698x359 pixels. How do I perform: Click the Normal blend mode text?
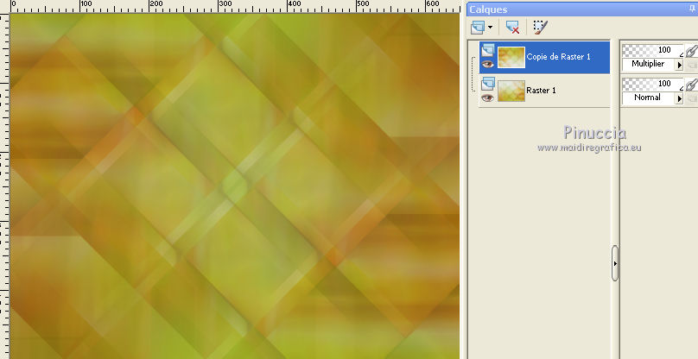click(x=647, y=97)
